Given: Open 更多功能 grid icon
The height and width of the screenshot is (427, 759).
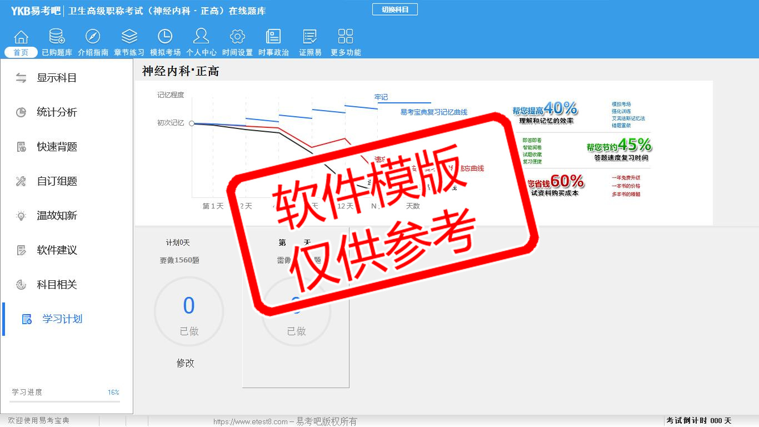Looking at the screenshot, I should [x=346, y=37].
